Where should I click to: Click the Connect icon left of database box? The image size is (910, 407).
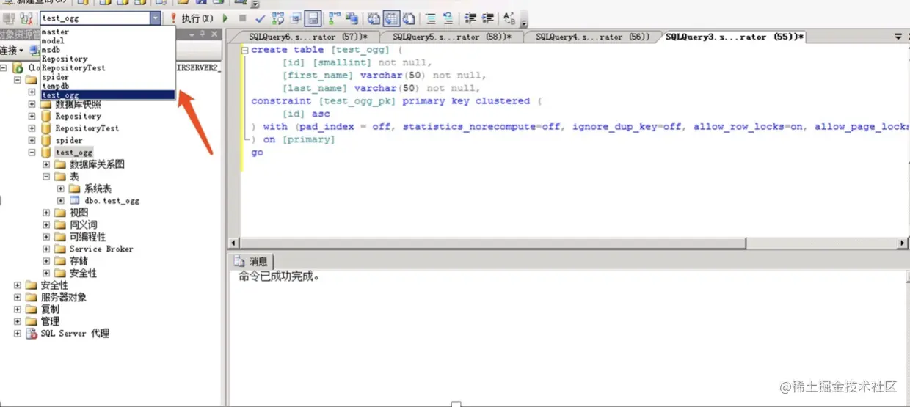click(9, 18)
